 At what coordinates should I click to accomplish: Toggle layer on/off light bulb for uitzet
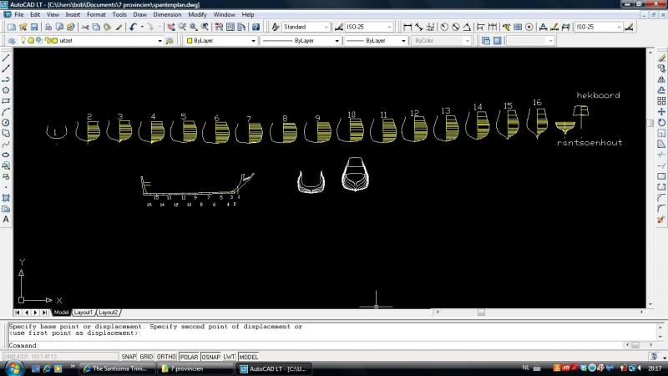coord(23,40)
